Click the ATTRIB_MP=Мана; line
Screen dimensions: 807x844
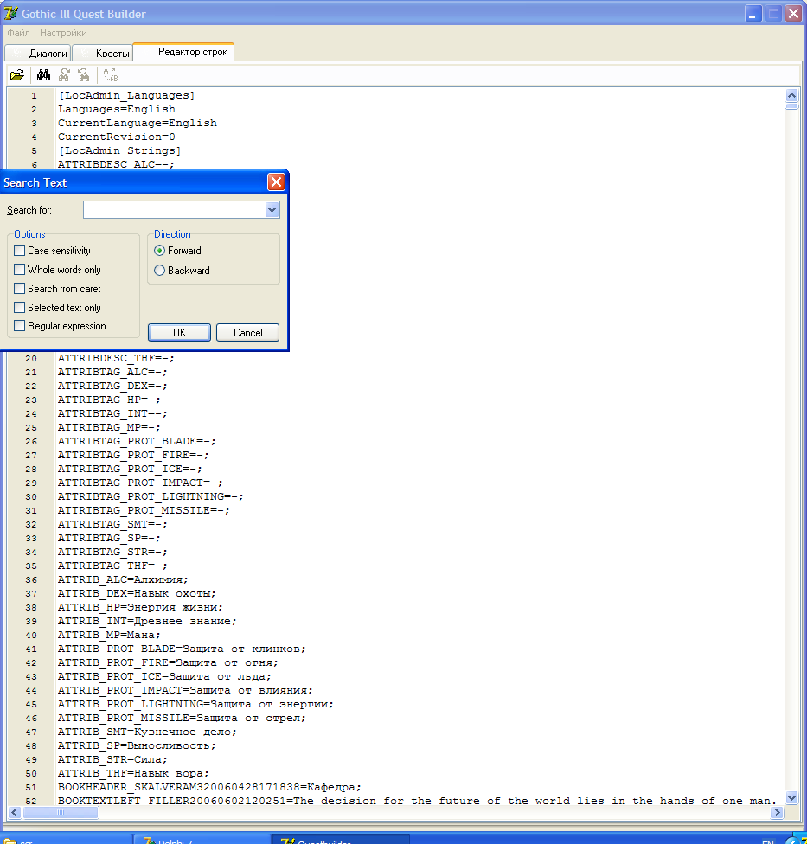[x=109, y=635]
